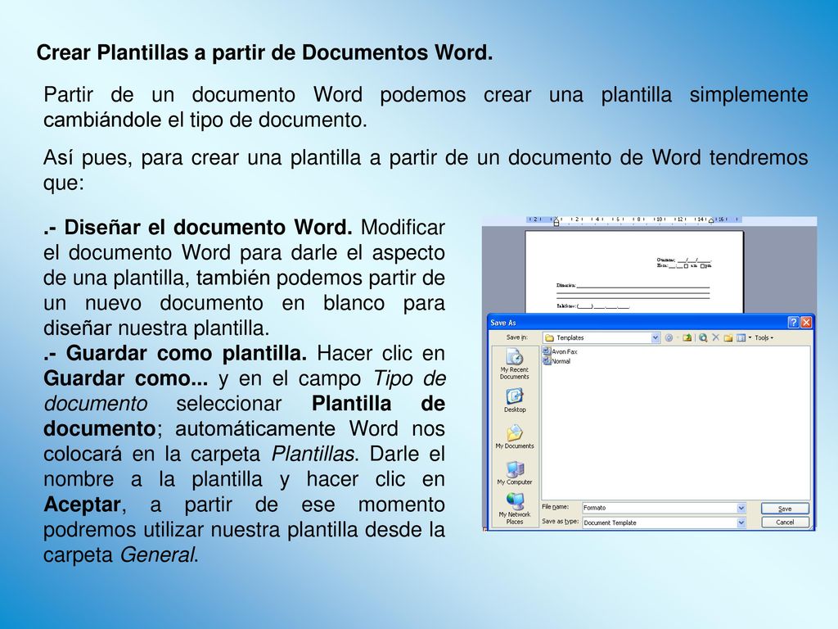
Task: Click the Templates folder icon in Save in box
Action: click(549, 338)
